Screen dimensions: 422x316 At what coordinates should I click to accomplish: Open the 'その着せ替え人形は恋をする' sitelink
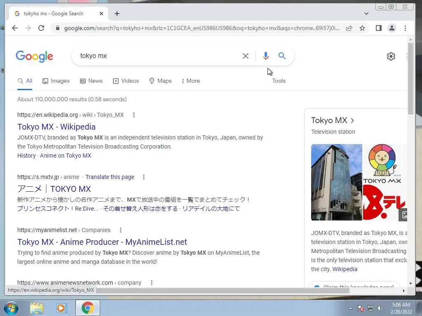tap(140, 209)
